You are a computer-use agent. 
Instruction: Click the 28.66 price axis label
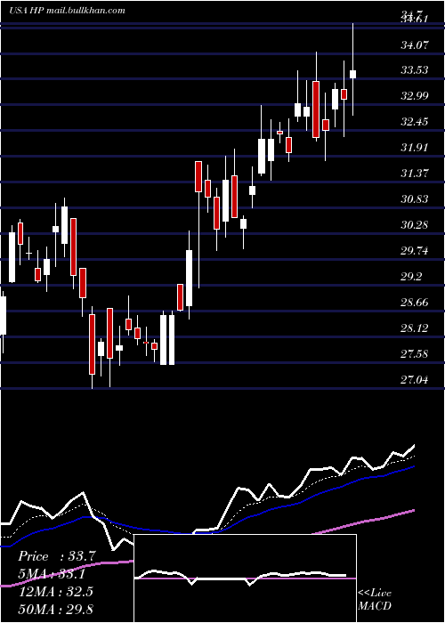point(415,303)
